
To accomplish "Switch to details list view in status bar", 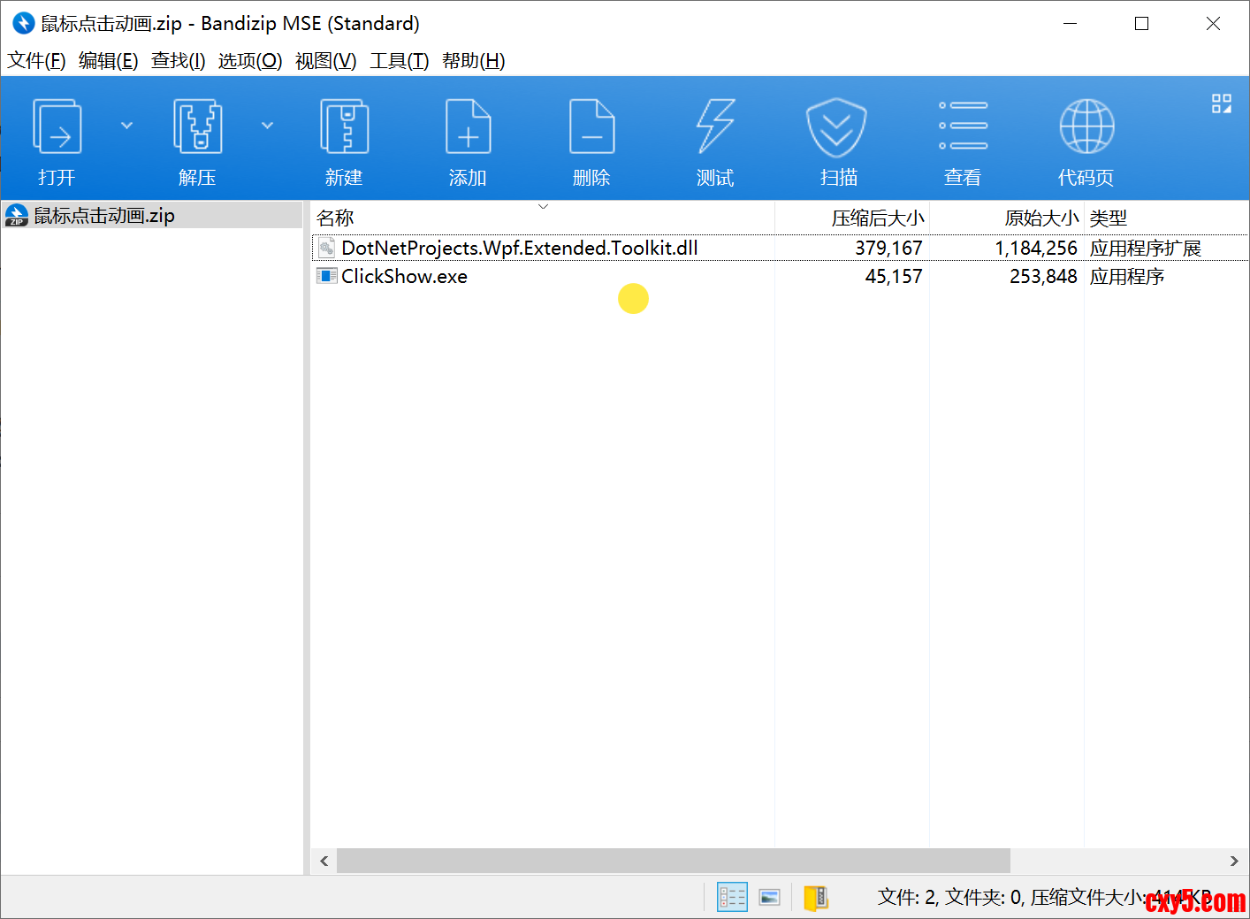I will 732,897.
